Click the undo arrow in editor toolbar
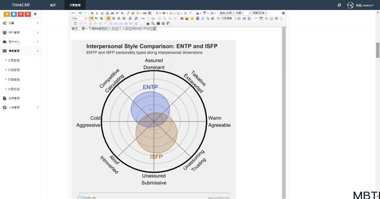380x199 pixels. coord(80,13)
